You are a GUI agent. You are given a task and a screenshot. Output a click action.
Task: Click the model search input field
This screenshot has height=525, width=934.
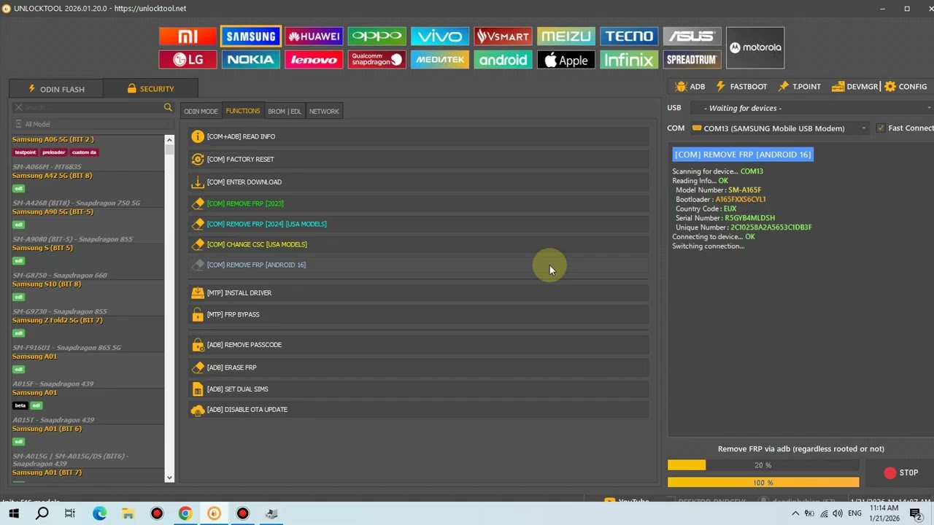[93, 108]
